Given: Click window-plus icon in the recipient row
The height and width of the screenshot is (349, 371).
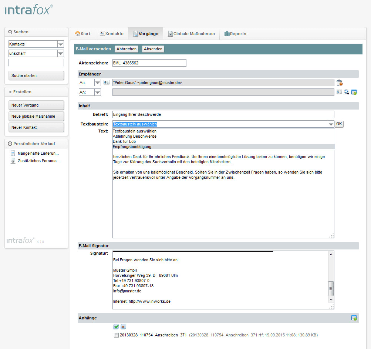Looking at the screenshot, I should (354, 92).
